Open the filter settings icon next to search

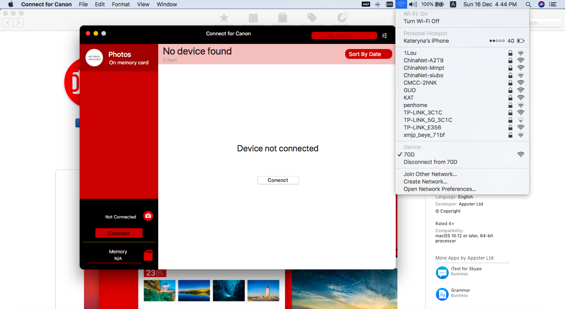point(384,36)
